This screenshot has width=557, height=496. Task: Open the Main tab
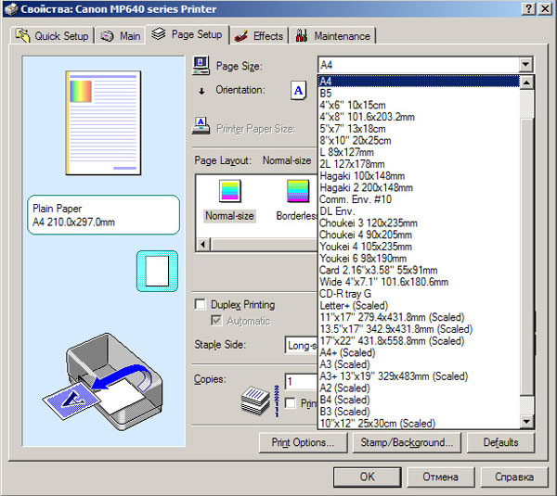pos(121,36)
